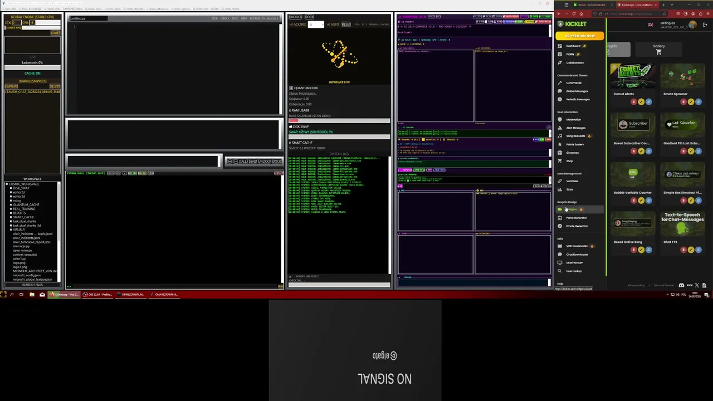Screen dimensions: 713x401
Task: Edit the Boxed Active Song widget
Action: pos(641,250)
